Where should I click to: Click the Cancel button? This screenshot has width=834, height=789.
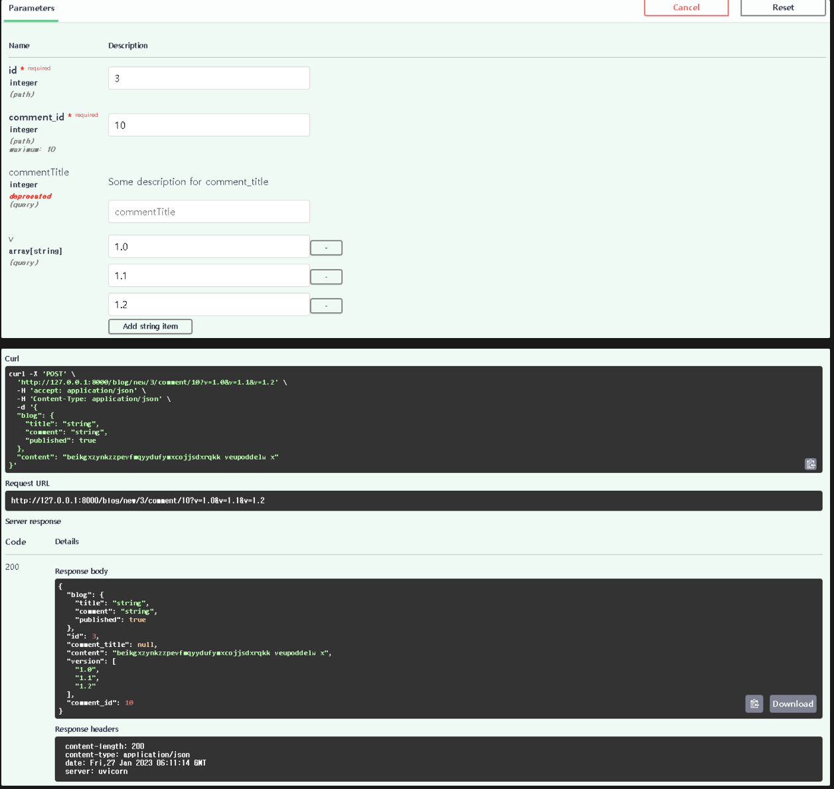[686, 7]
